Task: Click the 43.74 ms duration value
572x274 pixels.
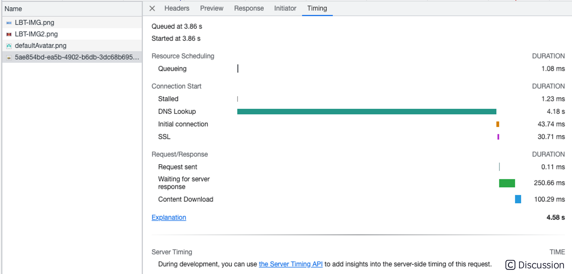Action: tap(551, 124)
